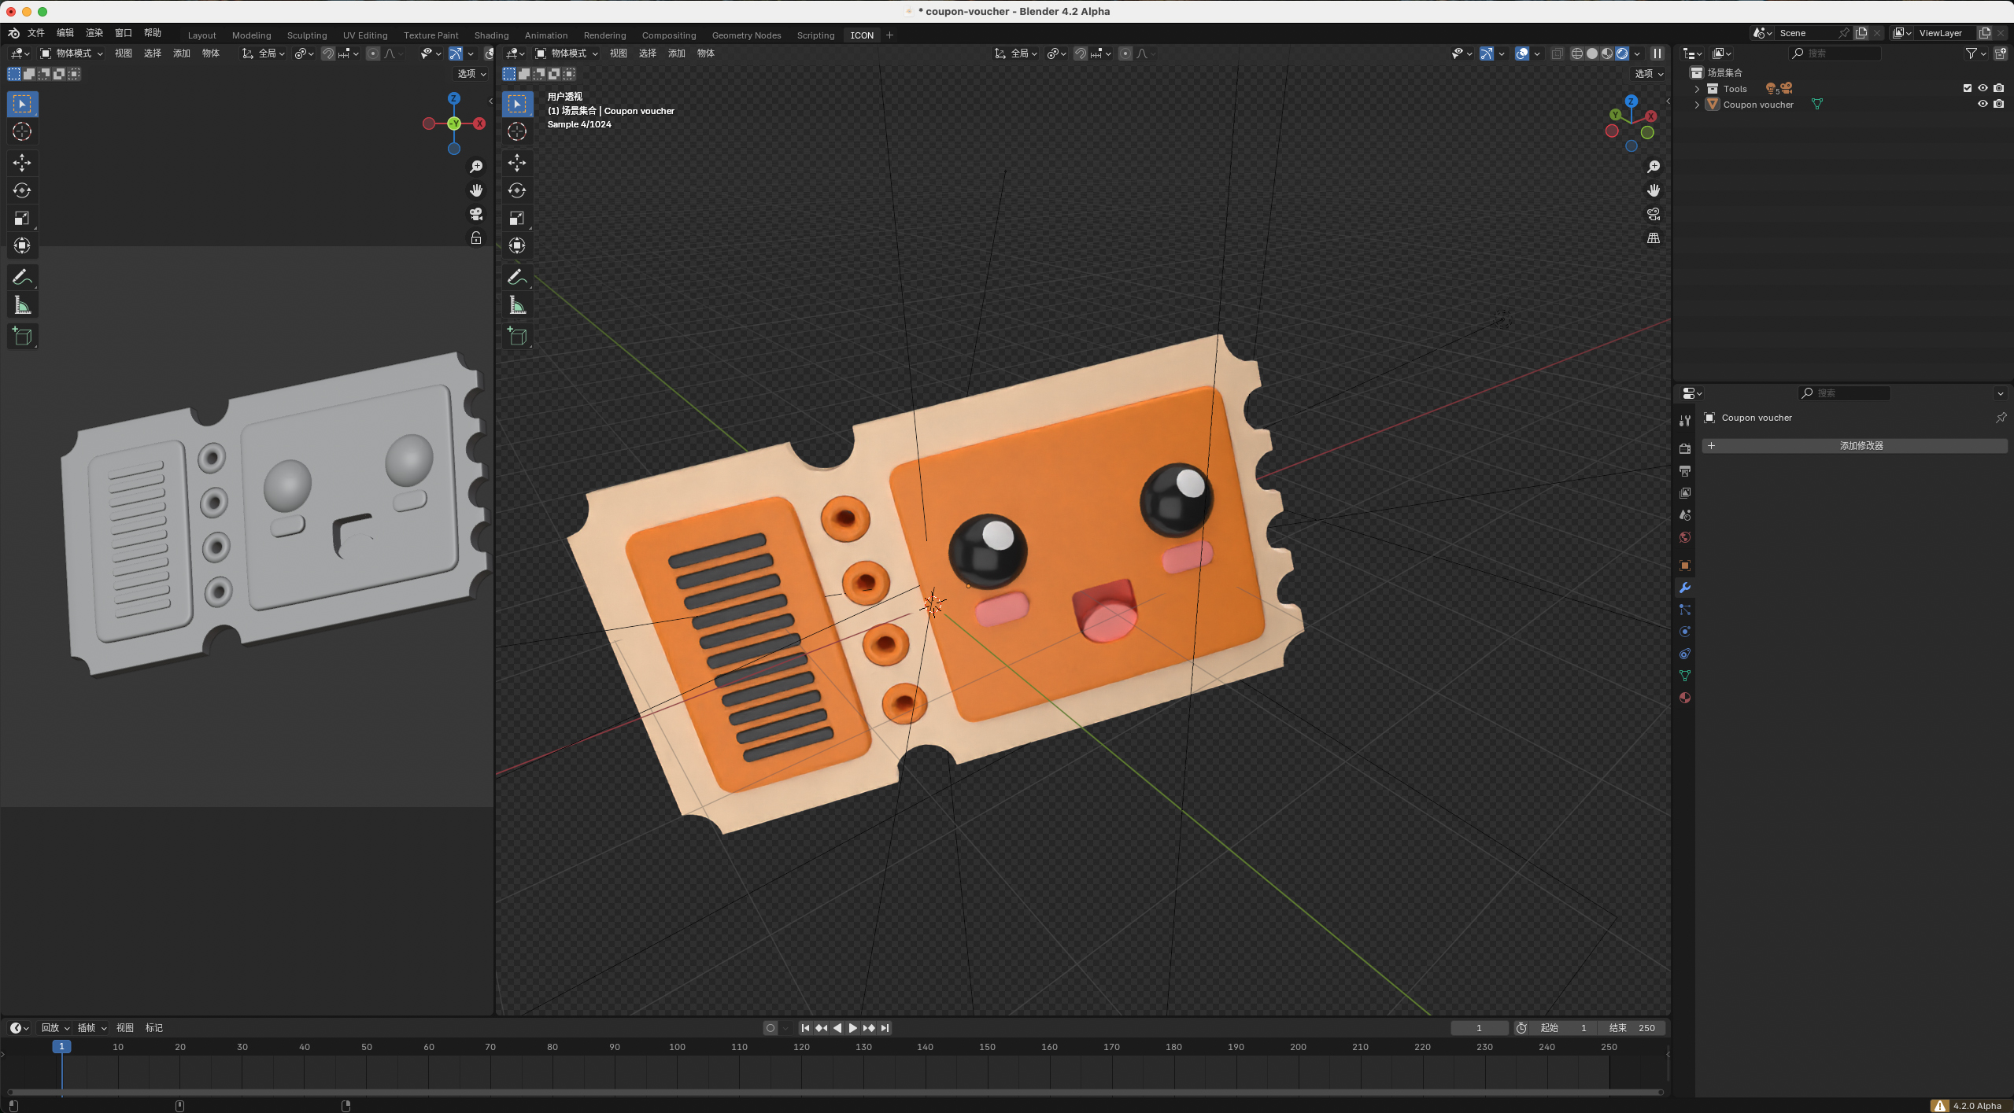
Task: Select the Cursor tool in rendered viewport
Action: pyautogui.click(x=517, y=131)
